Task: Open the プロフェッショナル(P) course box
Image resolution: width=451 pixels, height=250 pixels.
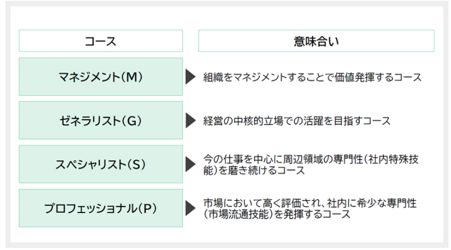Action: tap(101, 208)
